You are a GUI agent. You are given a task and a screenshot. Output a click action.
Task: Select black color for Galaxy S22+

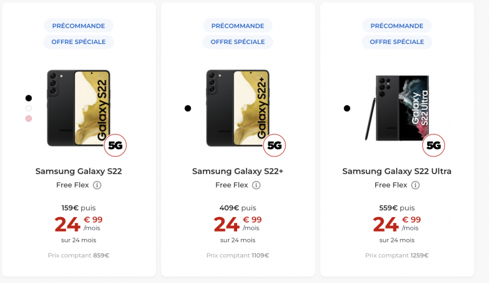(188, 108)
